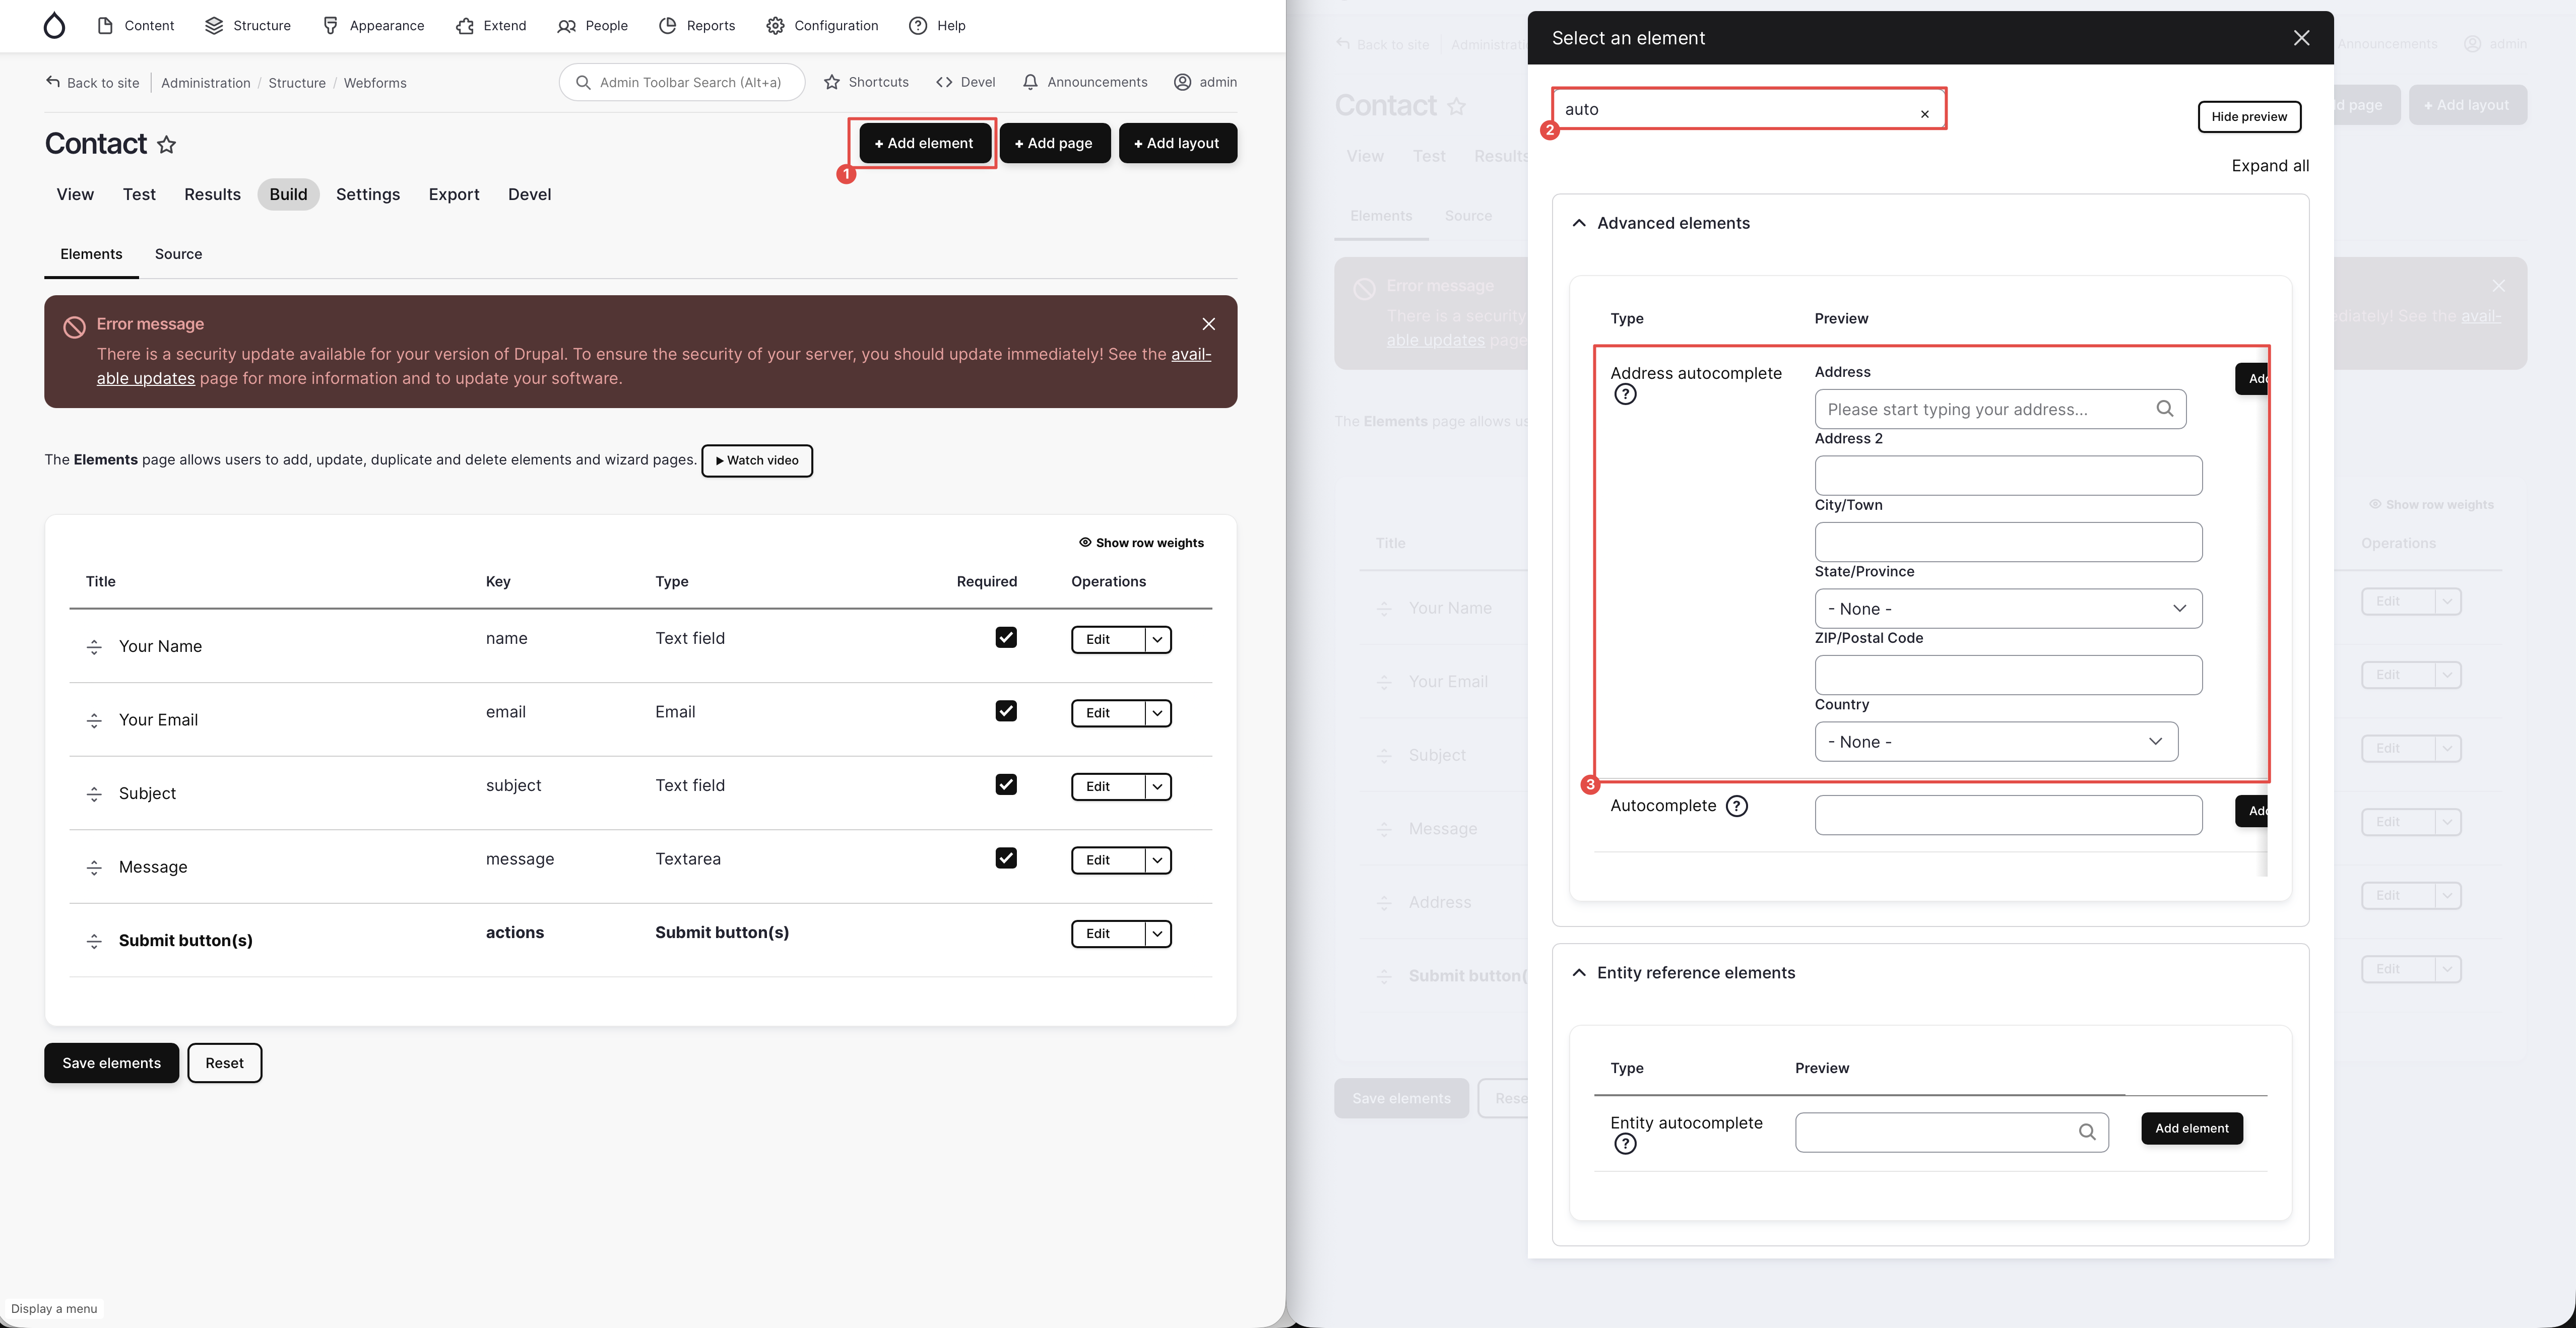Image resolution: width=2576 pixels, height=1328 pixels.
Task: Click the Drupal drop logo icon
Action: [54, 26]
